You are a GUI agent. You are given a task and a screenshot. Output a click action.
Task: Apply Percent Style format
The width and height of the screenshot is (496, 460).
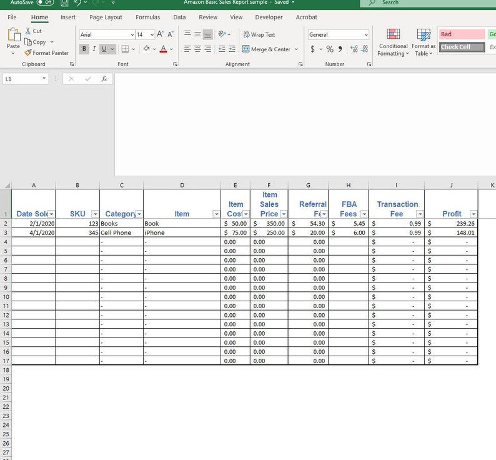[x=330, y=49]
